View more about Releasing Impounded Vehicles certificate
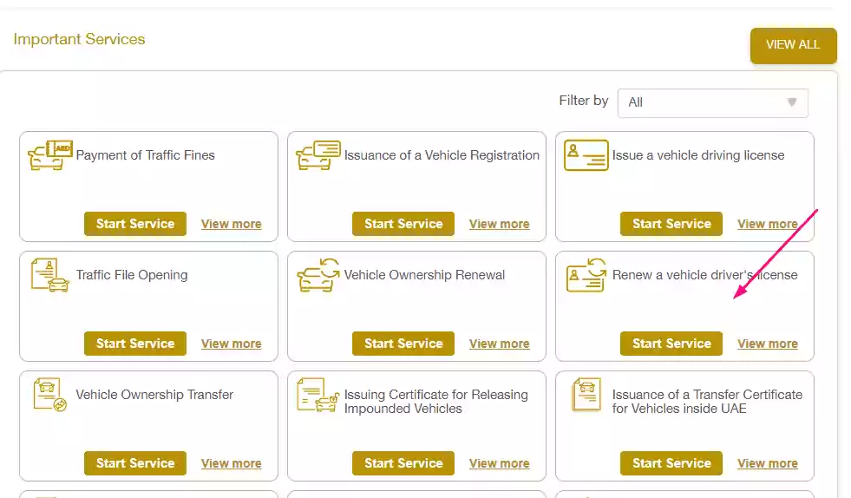 [500, 463]
